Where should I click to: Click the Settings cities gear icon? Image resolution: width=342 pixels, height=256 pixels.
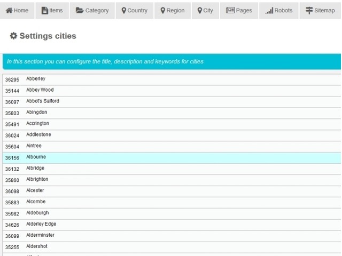pos(13,36)
